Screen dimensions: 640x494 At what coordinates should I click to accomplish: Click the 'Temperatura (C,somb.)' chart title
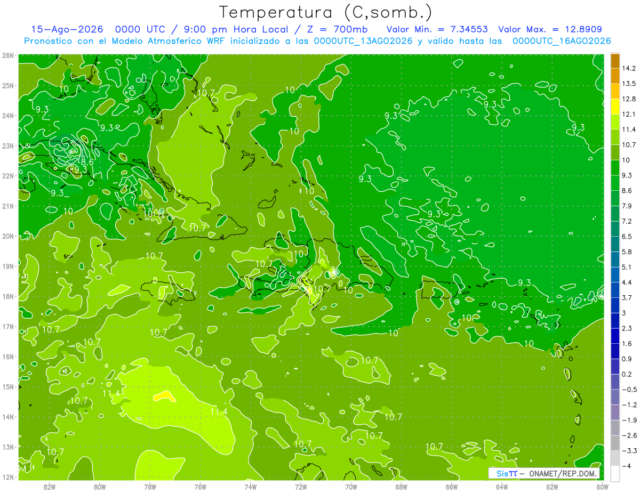(325, 12)
